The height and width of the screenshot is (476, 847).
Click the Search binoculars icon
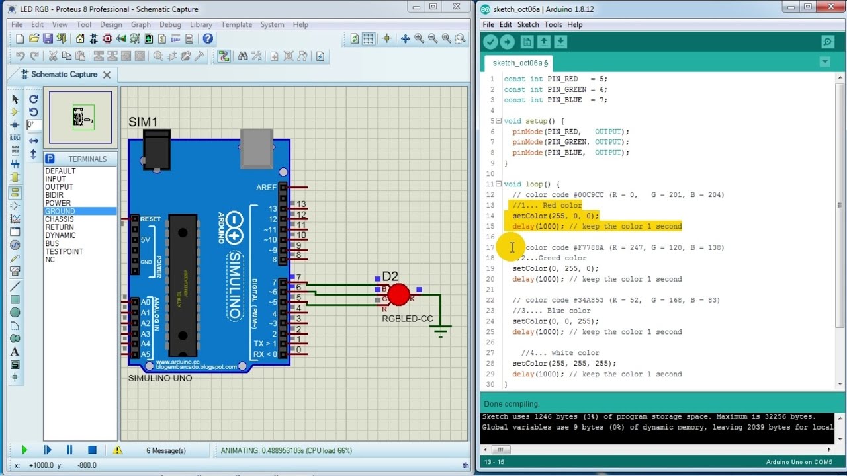coord(243,56)
